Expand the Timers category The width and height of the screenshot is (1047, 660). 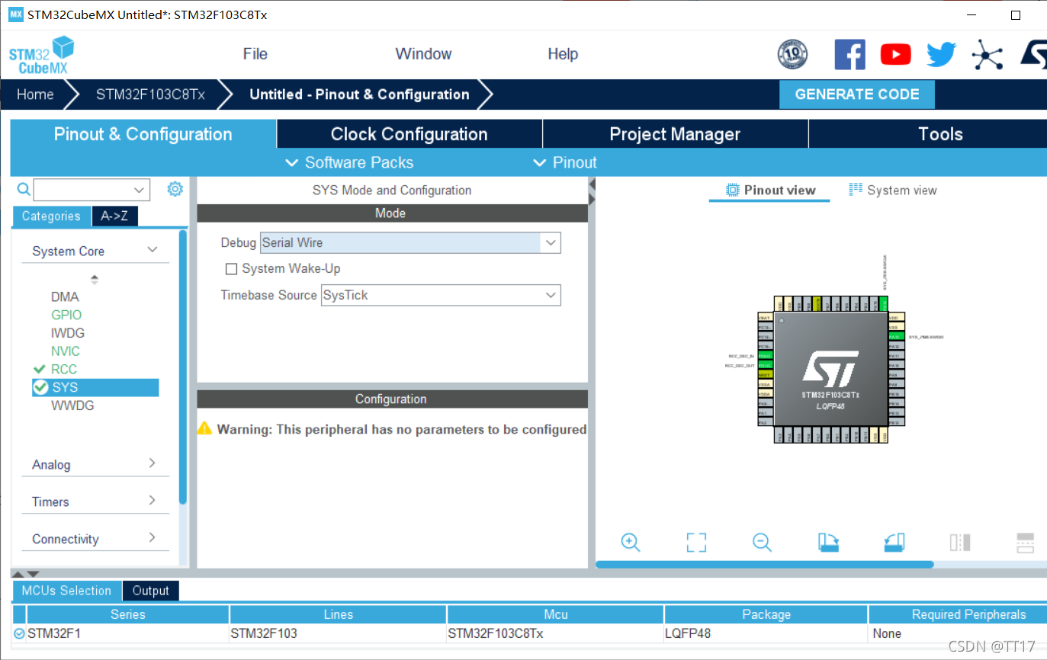[x=153, y=501]
